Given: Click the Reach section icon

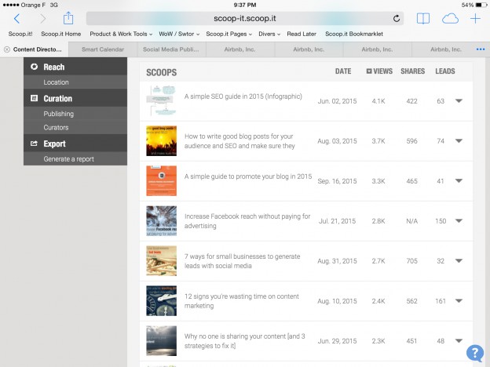Looking at the screenshot, I should pyautogui.click(x=34, y=67).
